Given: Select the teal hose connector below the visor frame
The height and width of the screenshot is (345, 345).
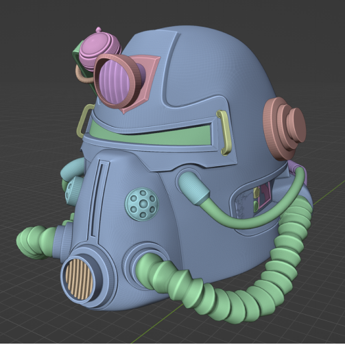Looking at the screenshot, I should (x=193, y=189).
